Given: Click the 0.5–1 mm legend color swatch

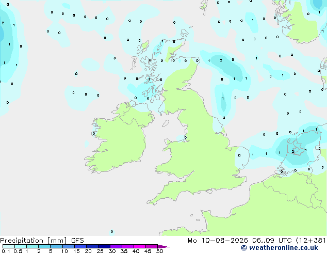Looking at the screenshot, I should pyautogui.click(x=21, y=246).
